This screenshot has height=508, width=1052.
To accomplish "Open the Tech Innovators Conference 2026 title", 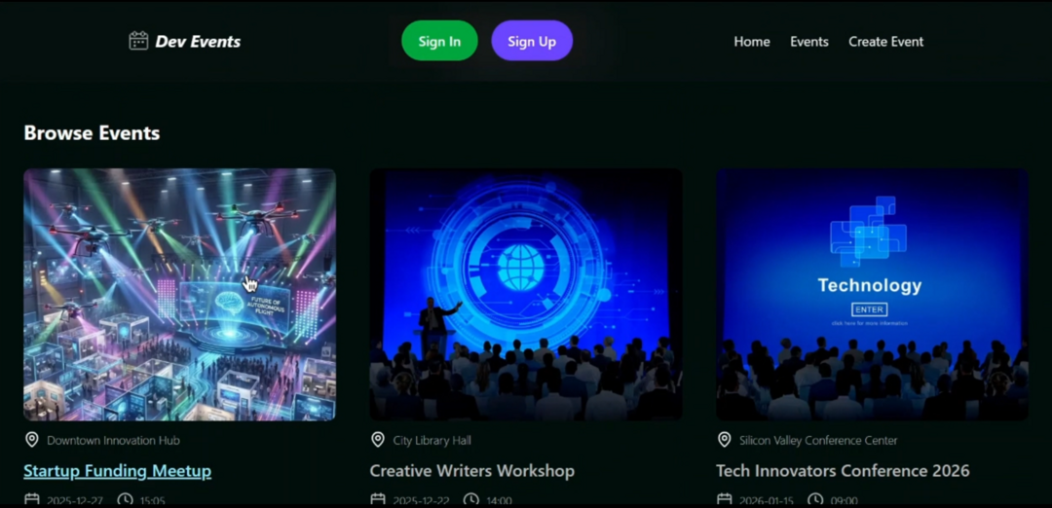I will tap(843, 471).
